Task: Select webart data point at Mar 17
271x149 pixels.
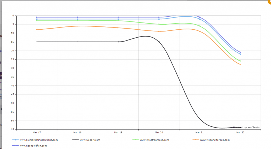Action: (37, 42)
